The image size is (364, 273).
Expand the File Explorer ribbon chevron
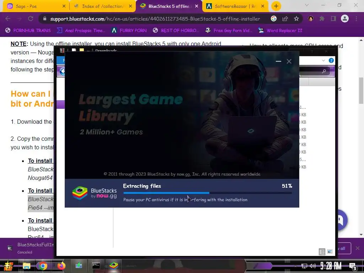pos(323,60)
